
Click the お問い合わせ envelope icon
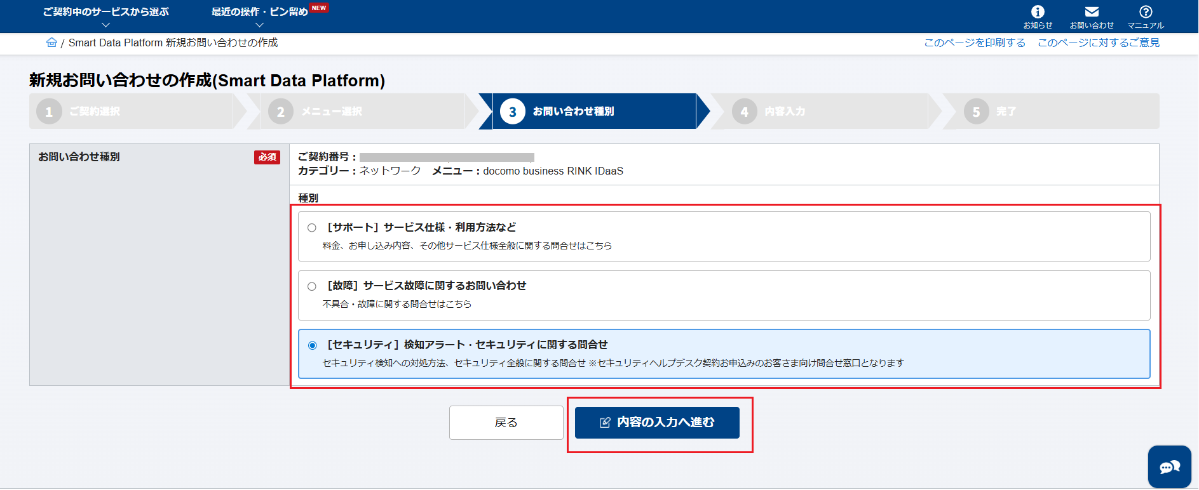pos(1091,12)
